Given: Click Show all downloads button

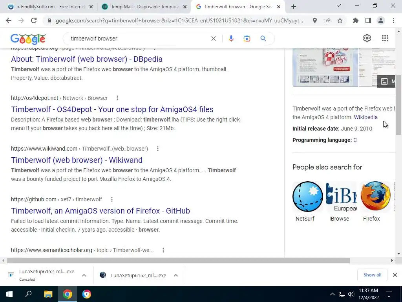Looking at the screenshot, I should (372, 275).
